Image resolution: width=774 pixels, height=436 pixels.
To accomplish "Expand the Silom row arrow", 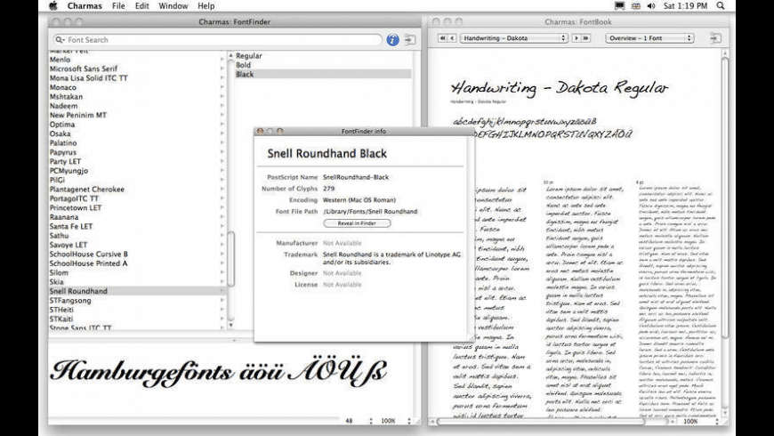I will tap(222, 273).
